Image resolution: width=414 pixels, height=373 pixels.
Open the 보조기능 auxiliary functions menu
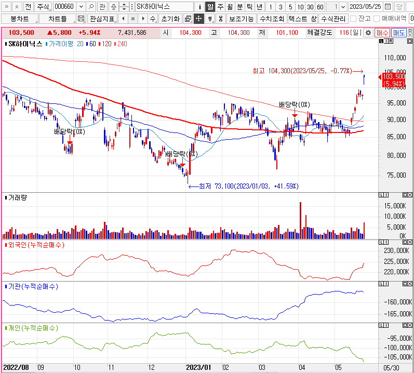(x=242, y=19)
